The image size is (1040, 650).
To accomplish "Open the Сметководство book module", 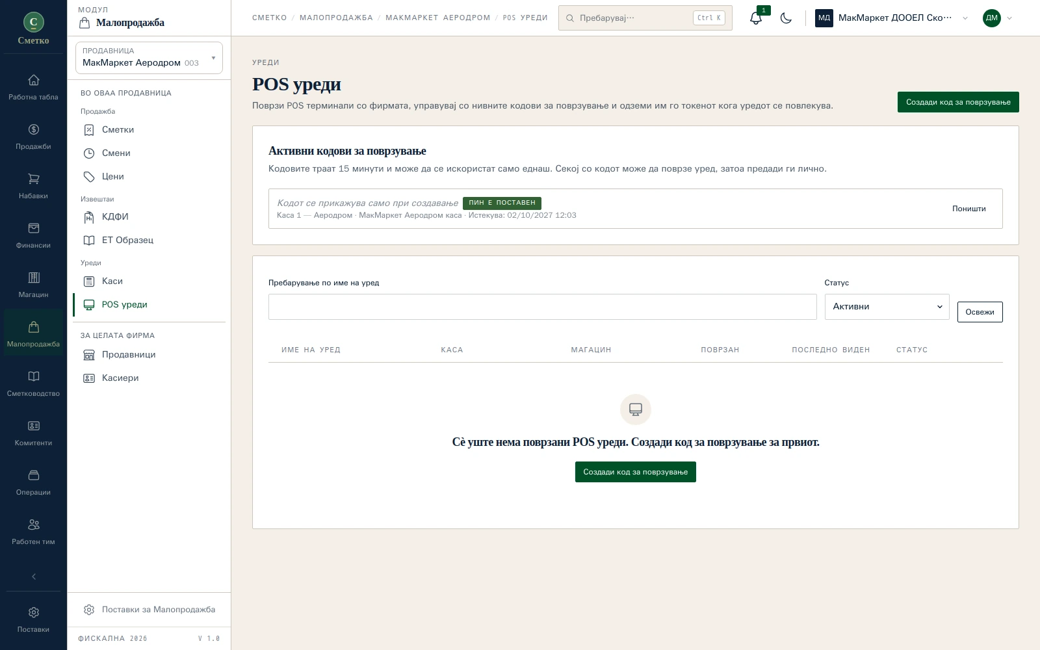I will (x=33, y=384).
